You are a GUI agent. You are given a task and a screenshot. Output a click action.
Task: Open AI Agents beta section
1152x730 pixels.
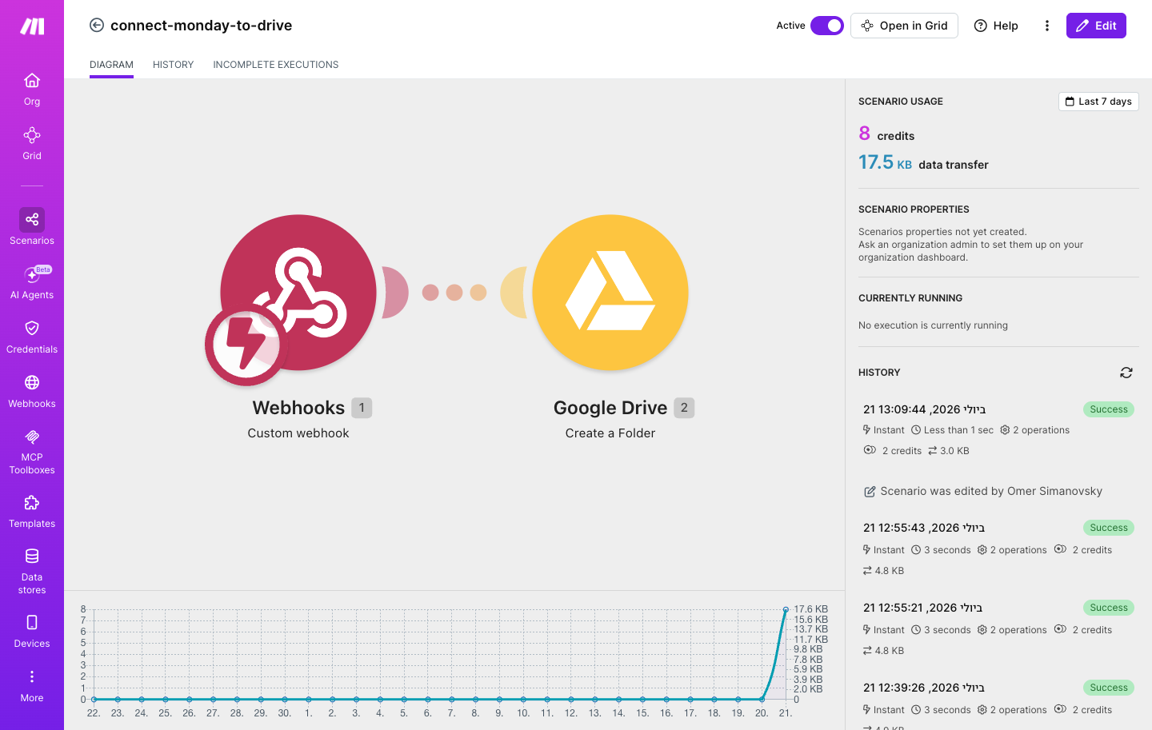[32, 282]
